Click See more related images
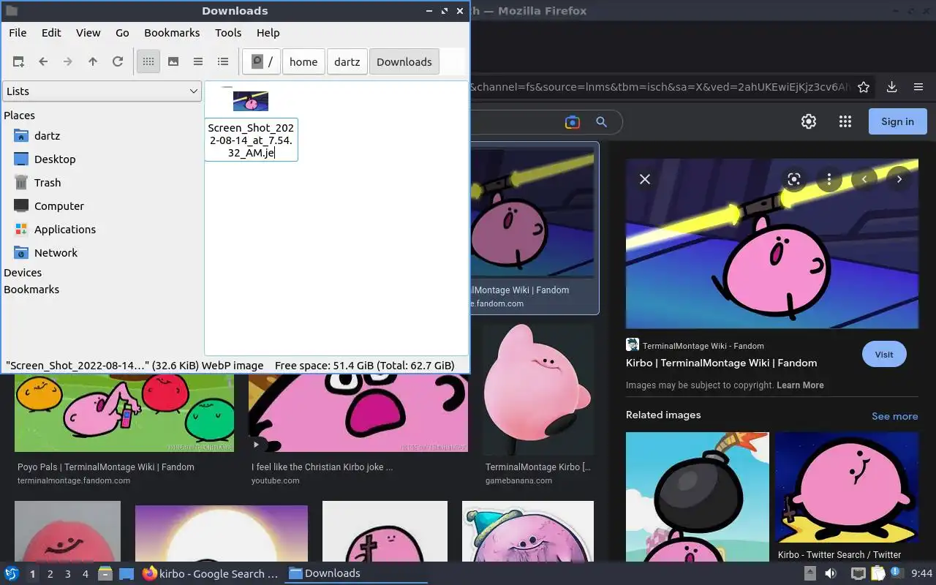This screenshot has height=585, width=936. pos(894,416)
